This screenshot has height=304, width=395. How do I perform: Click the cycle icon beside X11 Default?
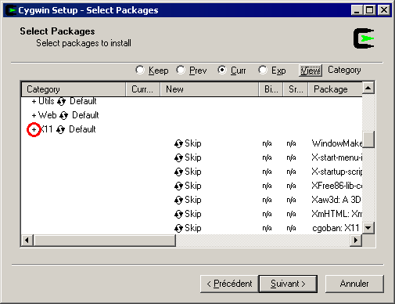(60, 129)
